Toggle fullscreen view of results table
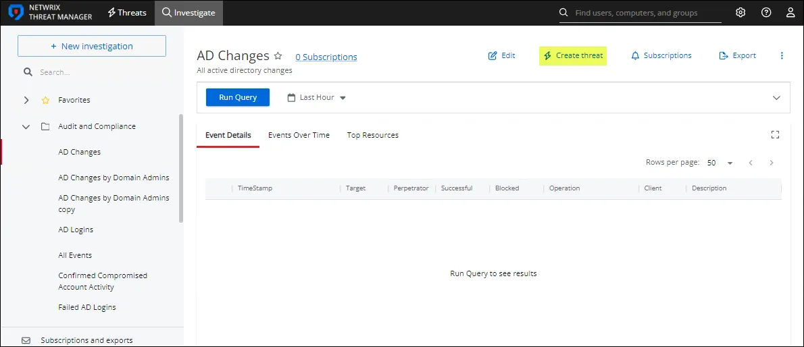Image resolution: width=804 pixels, height=347 pixels. (775, 135)
